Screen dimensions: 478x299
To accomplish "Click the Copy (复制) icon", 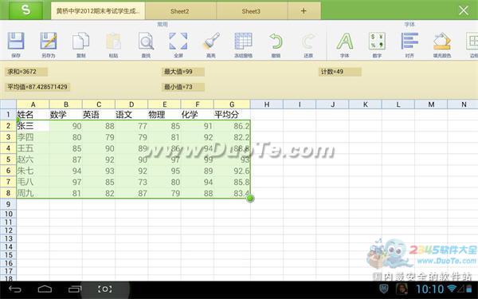I will coord(80,41).
